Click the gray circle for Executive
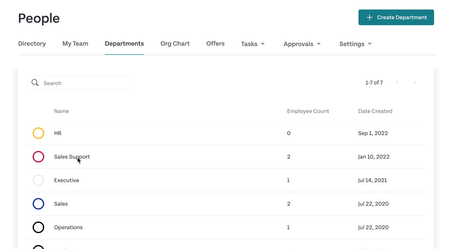Image resolution: width=451 pixels, height=249 pixels. click(38, 180)
